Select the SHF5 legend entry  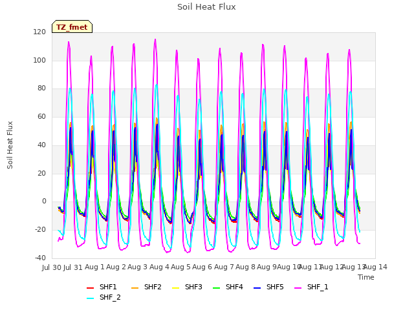click(x=268, y=287)
